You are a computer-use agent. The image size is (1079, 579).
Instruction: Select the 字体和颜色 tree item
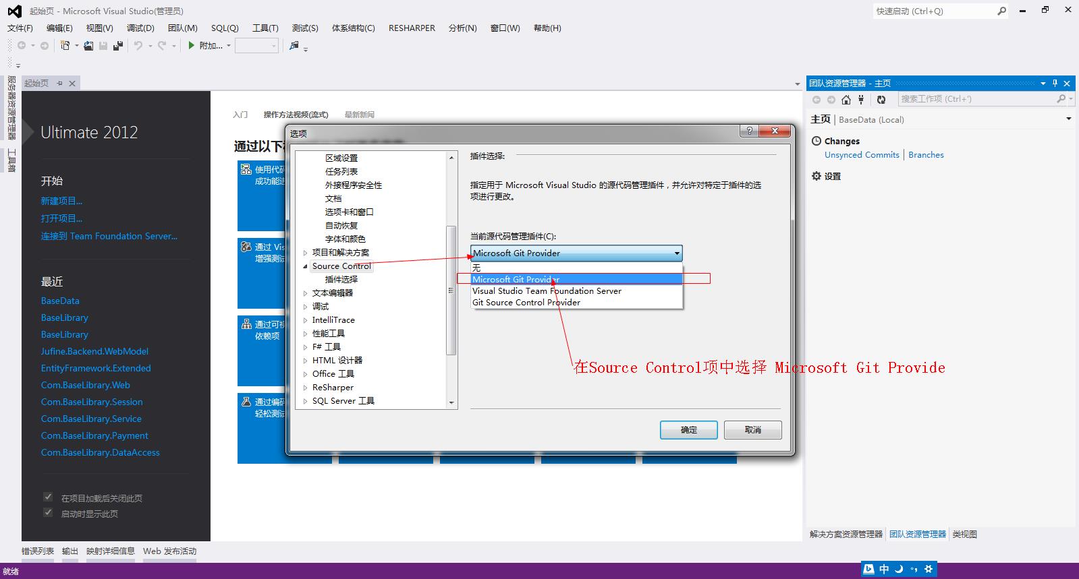345,239
